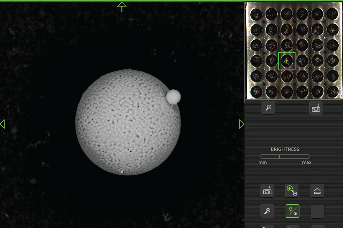Click the BRIGHTNESS slider track
This screenshot has height=228, width=343.
(285, 156)
